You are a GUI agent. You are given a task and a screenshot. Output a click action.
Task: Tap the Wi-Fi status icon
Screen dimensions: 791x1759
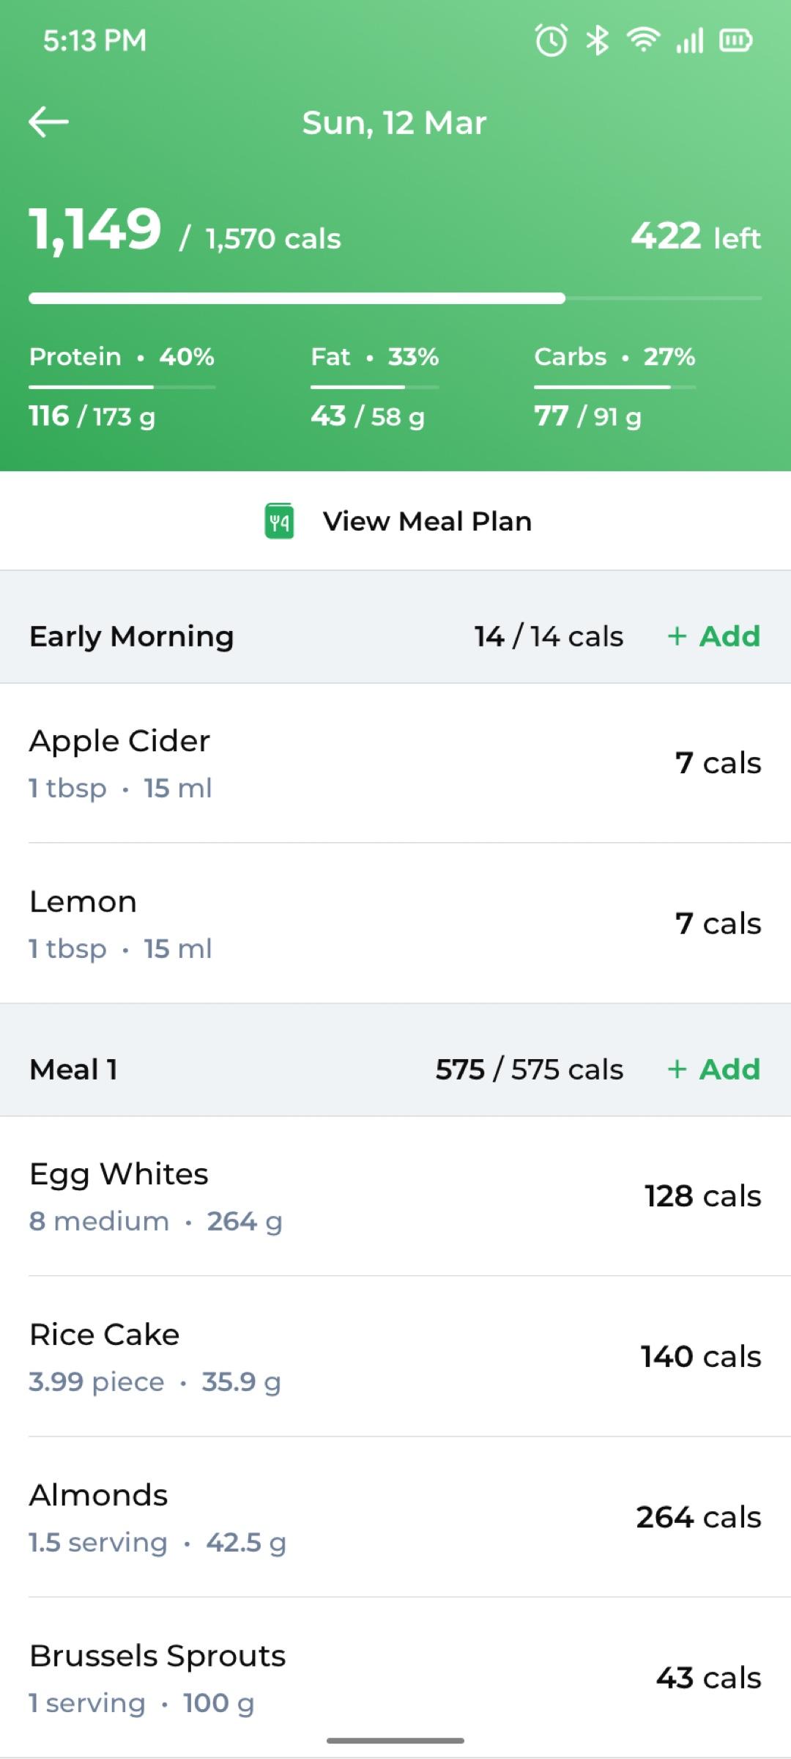tap(642, 40)
